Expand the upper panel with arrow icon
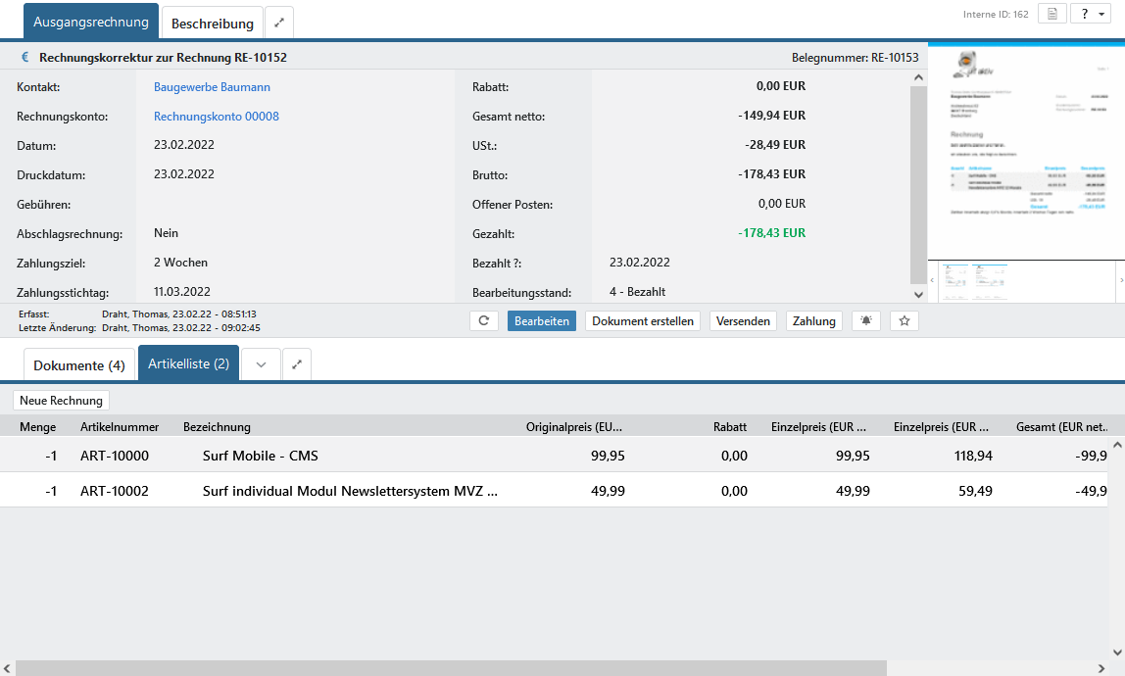1125x676 pixels. (279, 23)
